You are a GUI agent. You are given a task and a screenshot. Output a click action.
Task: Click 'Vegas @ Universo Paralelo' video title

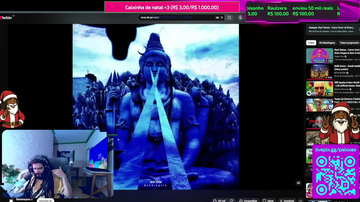point(347,100)
